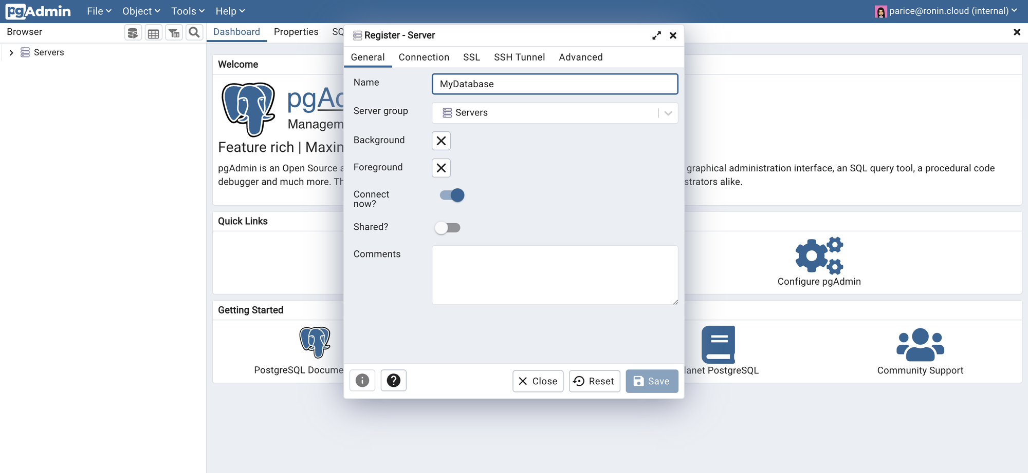
Task: Click the PostgreSQL Documentation elephant icon
Action: point(315,342)
